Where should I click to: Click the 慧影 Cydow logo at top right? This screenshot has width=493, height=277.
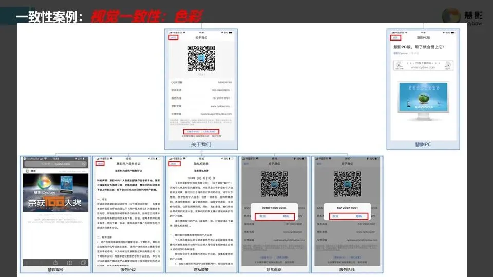click(462, 16)
